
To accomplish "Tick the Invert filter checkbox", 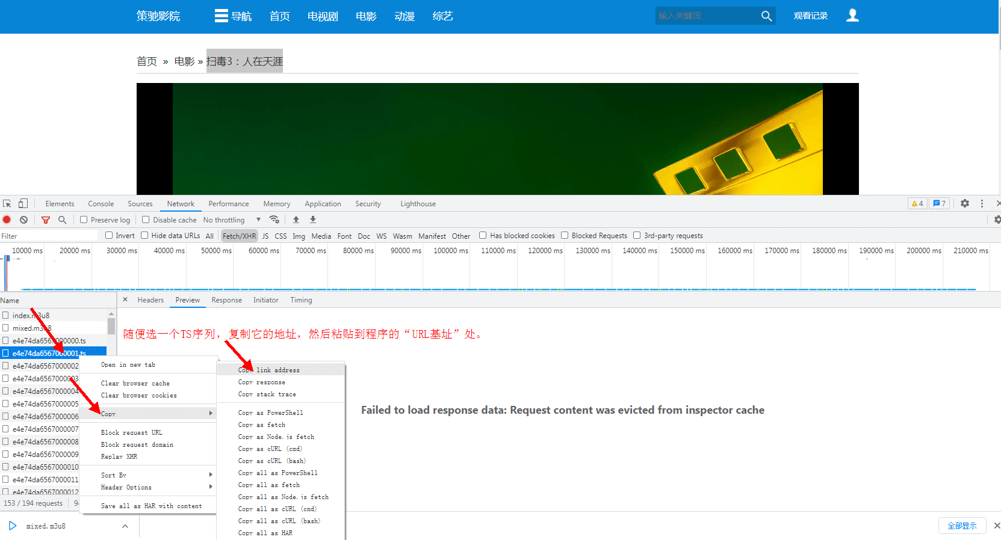I will pos(109,236).
